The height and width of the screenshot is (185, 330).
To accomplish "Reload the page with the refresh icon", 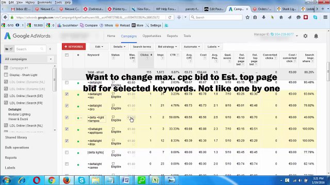I will (x=170, y=17).
